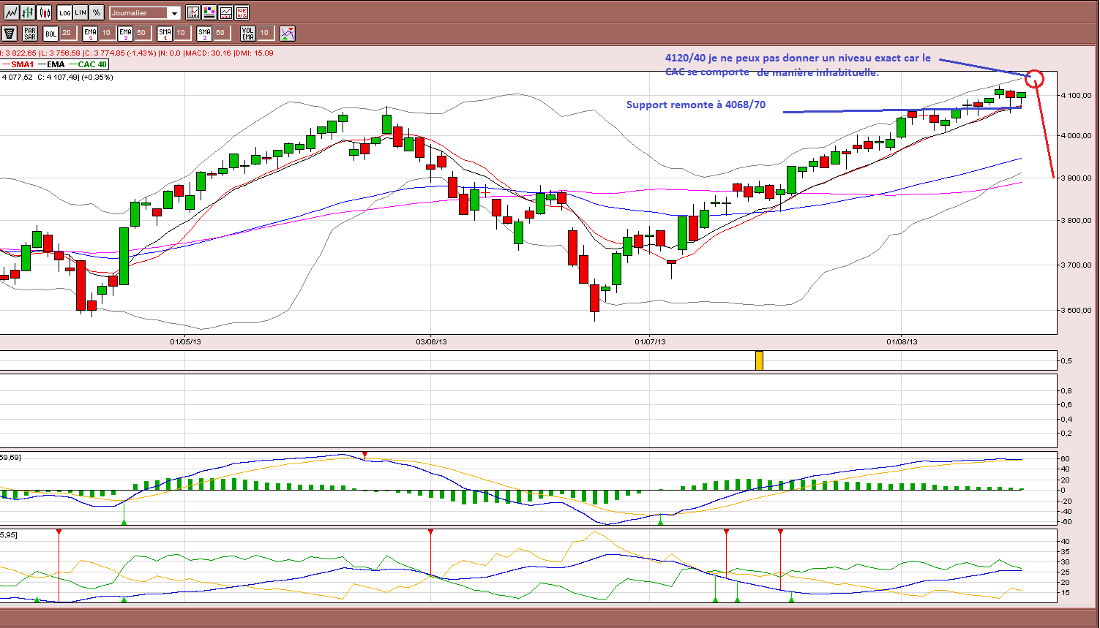The width and height of the screenshot is (1100, 628).
Task: Toggle the chart-with-volume view icon
Action: pyautogui.click(x=225, y=12)
